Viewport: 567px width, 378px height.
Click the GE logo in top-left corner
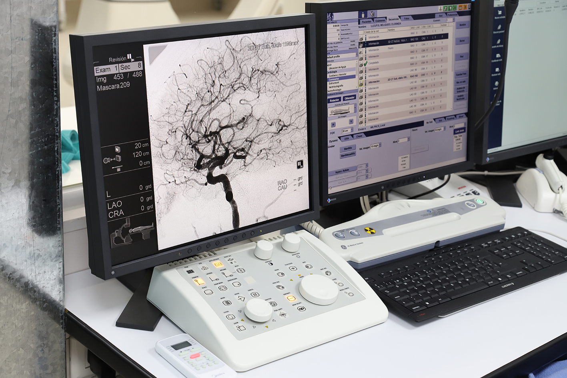click(330, 17)
